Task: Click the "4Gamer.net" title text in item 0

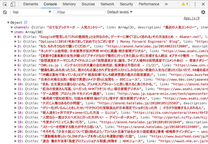Action: tap(189, 37)
